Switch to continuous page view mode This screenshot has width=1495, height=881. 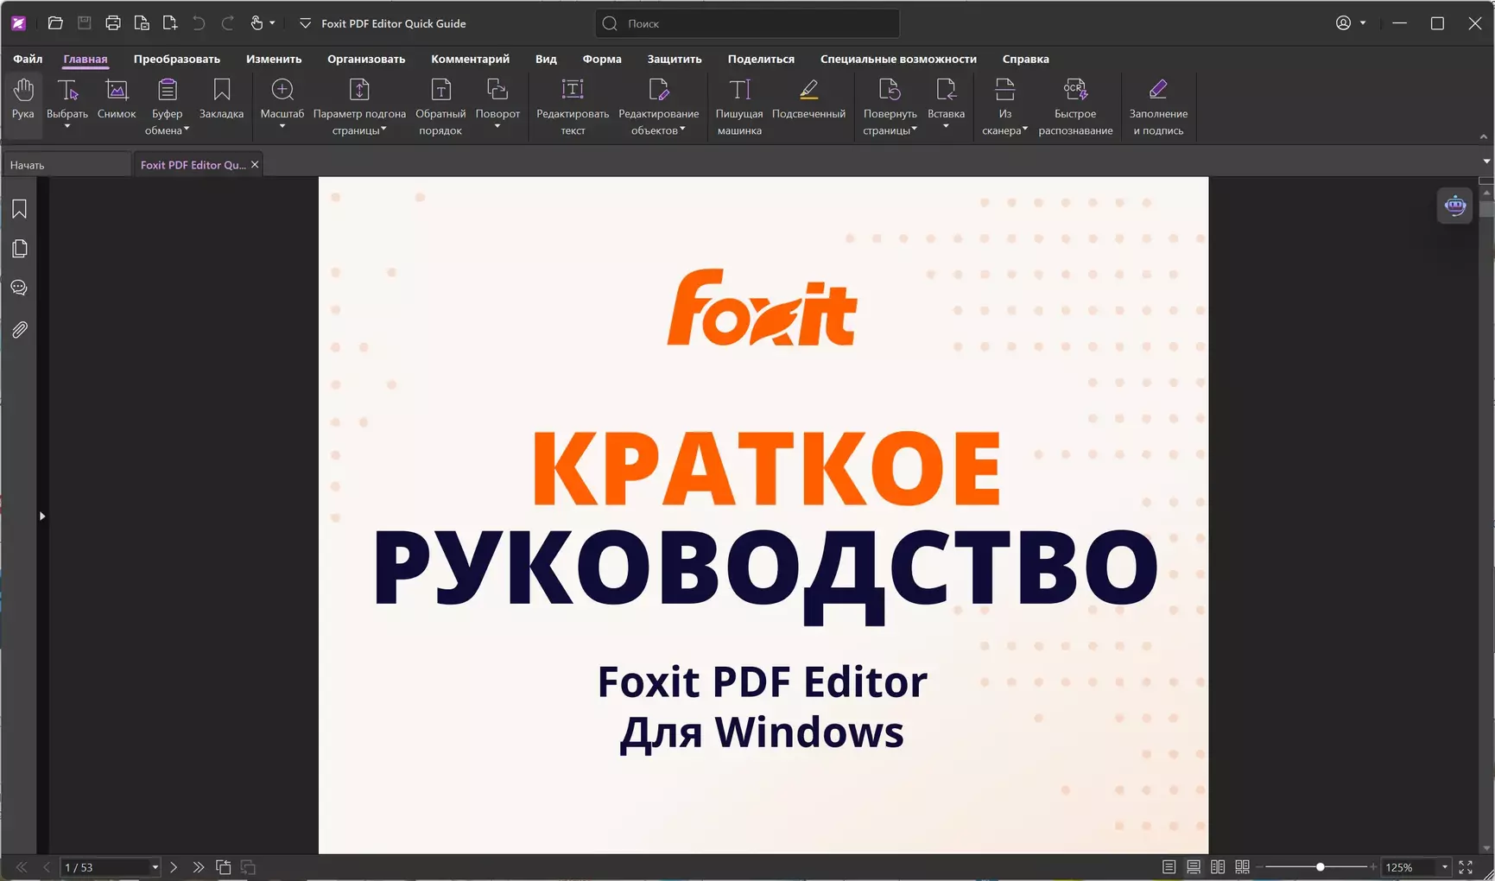(x=1194, y=867)
